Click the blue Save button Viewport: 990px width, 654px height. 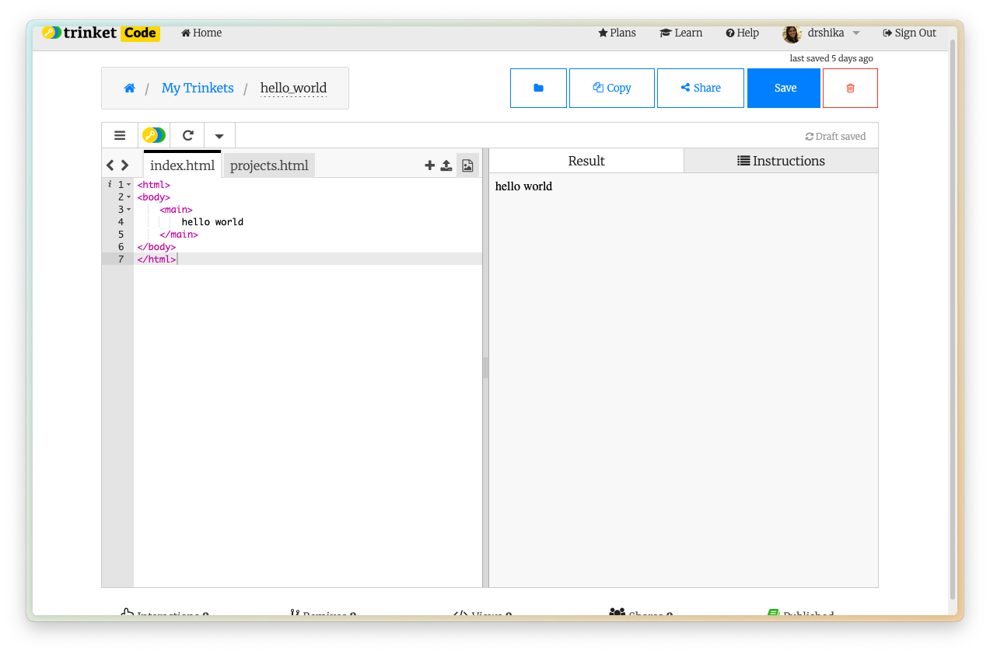tap(784, 88)
